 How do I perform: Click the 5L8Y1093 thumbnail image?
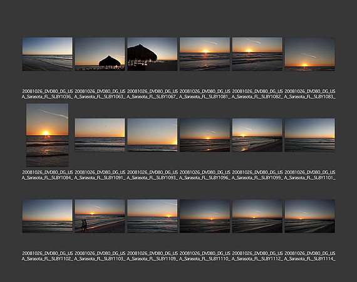click(x=152, y=135)
